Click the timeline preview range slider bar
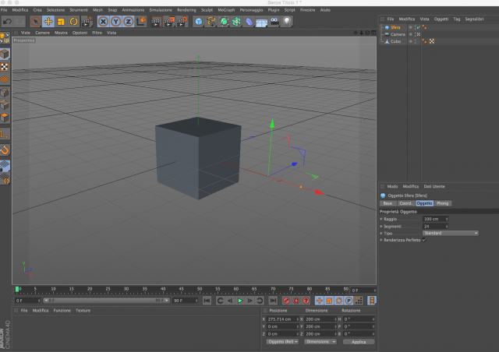Screen dimensions: 499x352 click(x=106, y=300)
